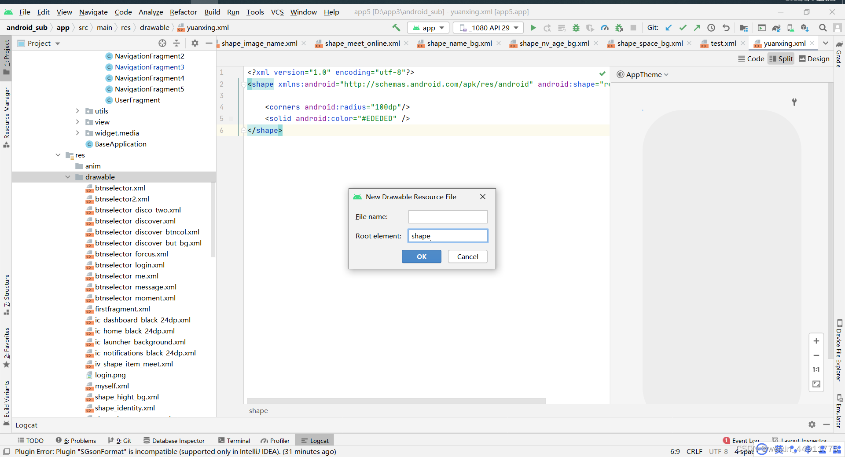The image size is (845, 457).
Task: Click Cancel in New Drawable Resource File dialog
Action: 467,256
